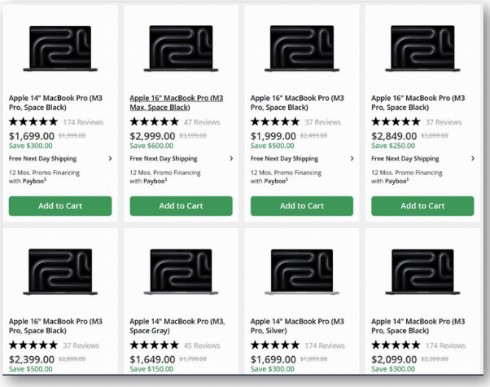The image size is (490, 387).
Task: Click star rating of $1,699.00 Space Black MacBook
Action: coord(33,121)
